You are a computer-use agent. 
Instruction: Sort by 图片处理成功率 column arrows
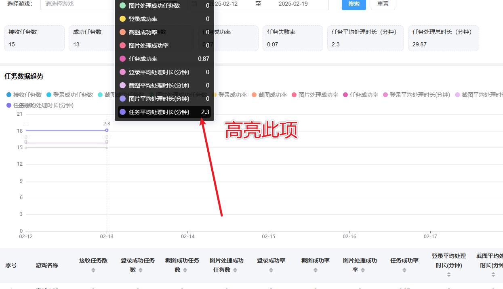tap(362, 270)
